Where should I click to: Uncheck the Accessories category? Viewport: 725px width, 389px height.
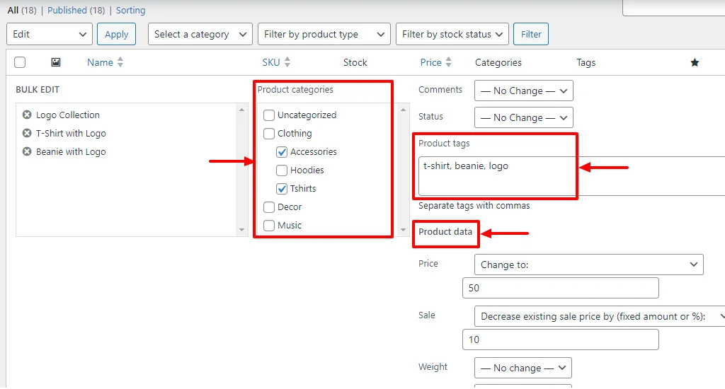[282, 151]
